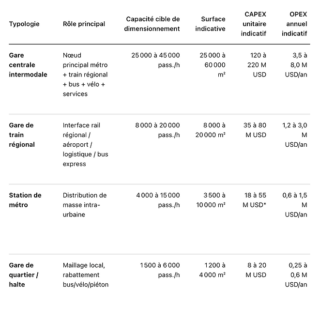This screenshot has height=321, width=320.
Task: Select the 35 à 80 M USD cell
Action: click(x=255, y=130)
